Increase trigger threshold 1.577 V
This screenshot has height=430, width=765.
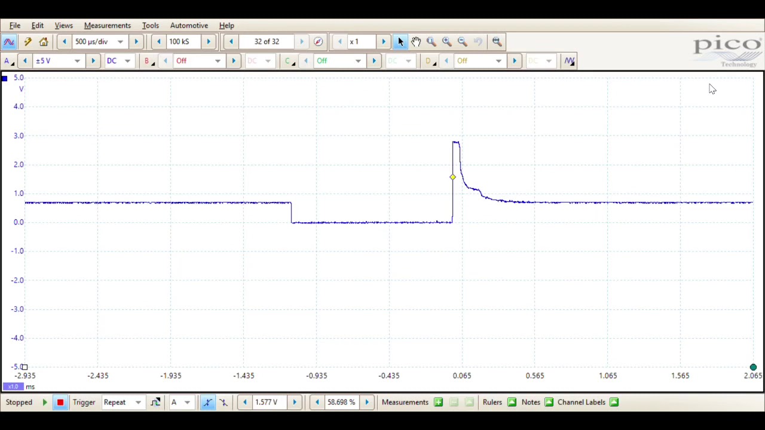coord(295,403)
